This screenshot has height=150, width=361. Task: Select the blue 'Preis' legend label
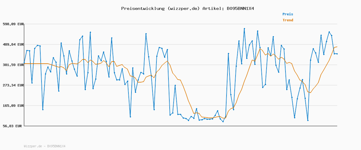point(288,14)
